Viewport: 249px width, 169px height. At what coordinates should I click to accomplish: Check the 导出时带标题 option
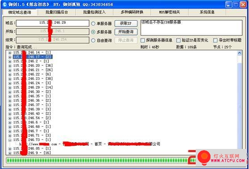tap(215, 40)
